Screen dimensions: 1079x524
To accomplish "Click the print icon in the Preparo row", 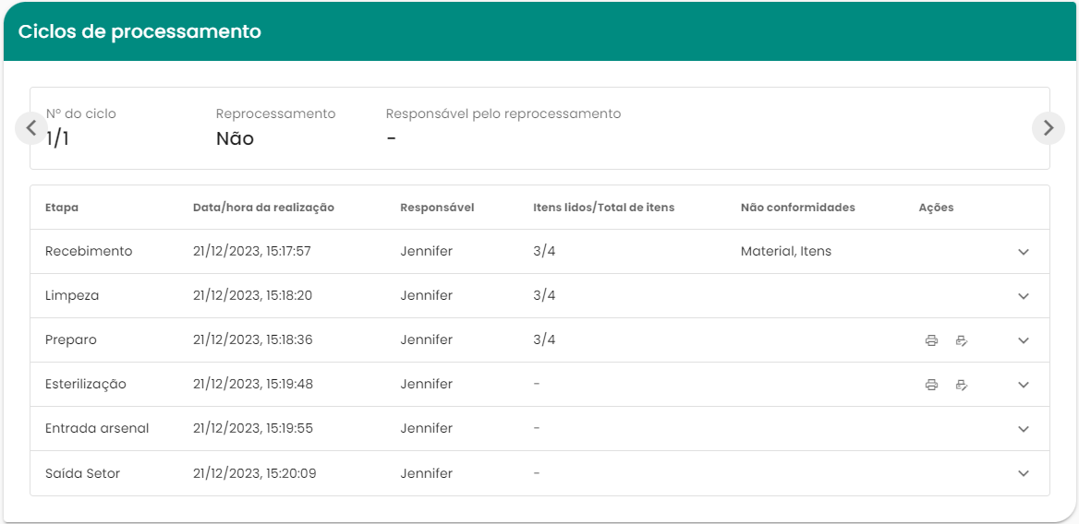I will coord(931,340).
